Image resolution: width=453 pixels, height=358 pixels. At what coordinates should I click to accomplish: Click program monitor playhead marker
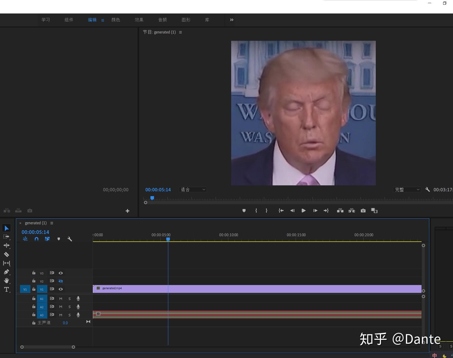[152, 198]
